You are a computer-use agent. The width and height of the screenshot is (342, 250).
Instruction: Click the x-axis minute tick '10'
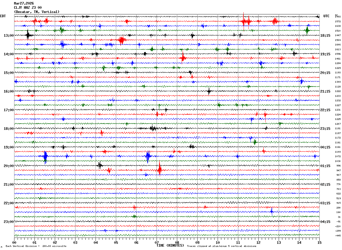(218, 242)
